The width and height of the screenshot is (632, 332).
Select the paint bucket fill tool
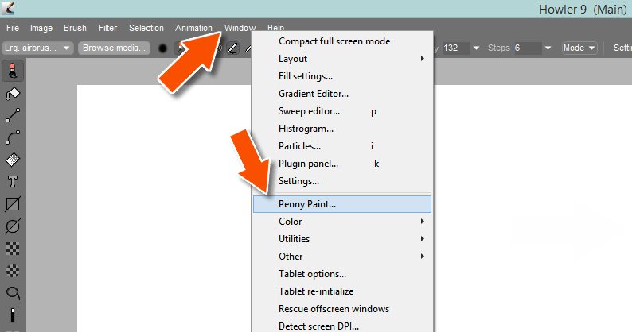pyautogui.click(x=13, y=95)
